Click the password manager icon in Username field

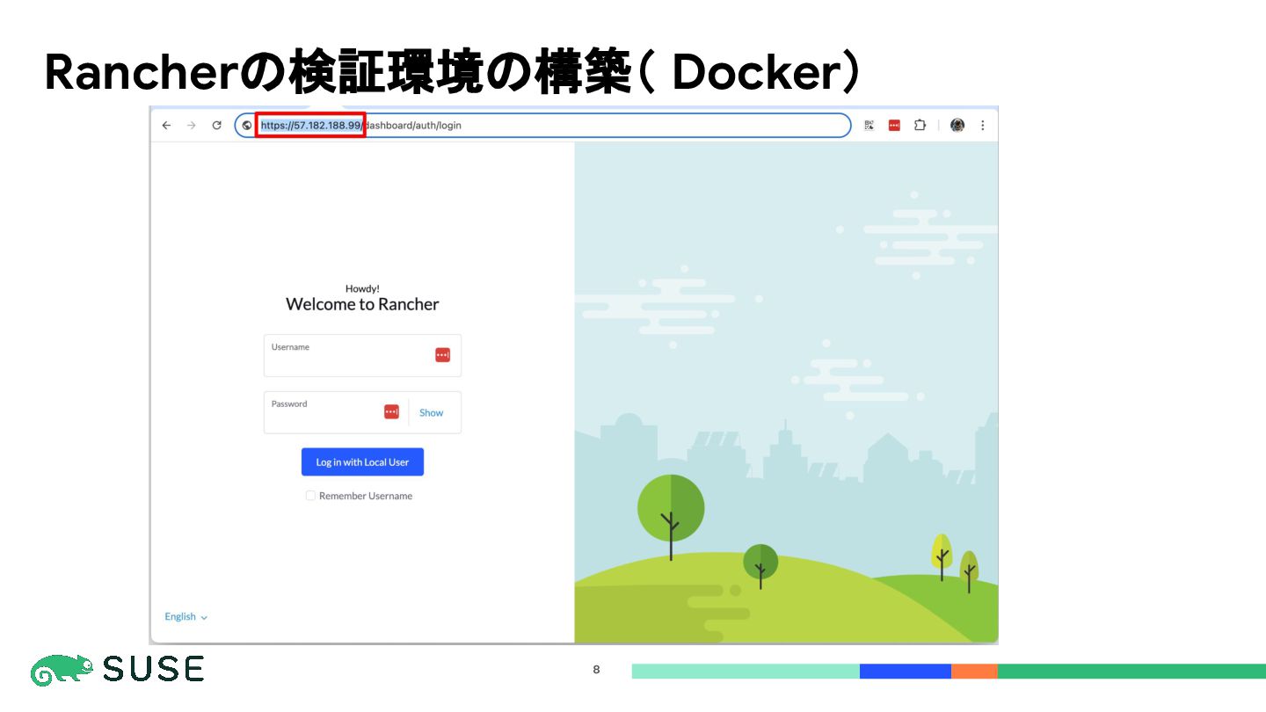[x=442, y=355]
